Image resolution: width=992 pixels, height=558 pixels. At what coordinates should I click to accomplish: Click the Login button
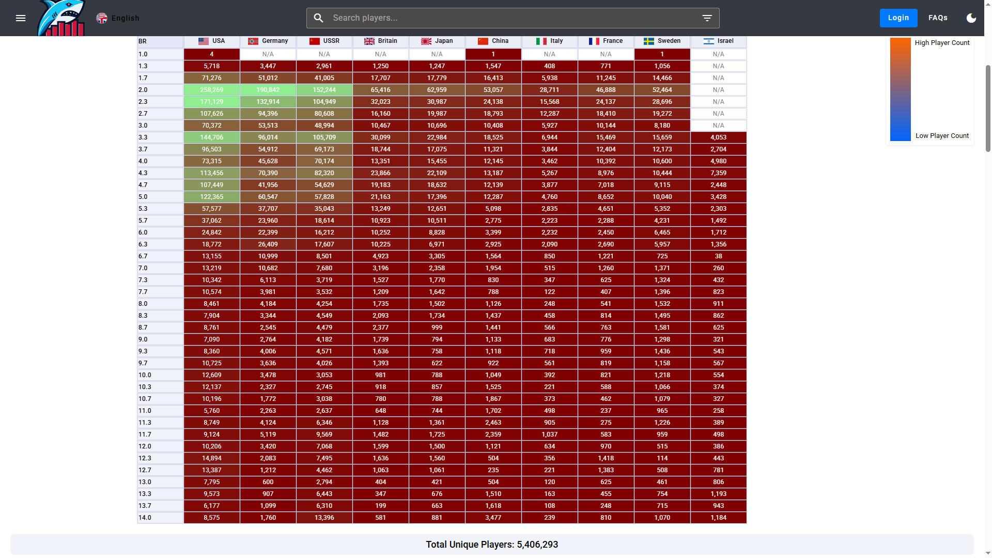click(898, 18)
